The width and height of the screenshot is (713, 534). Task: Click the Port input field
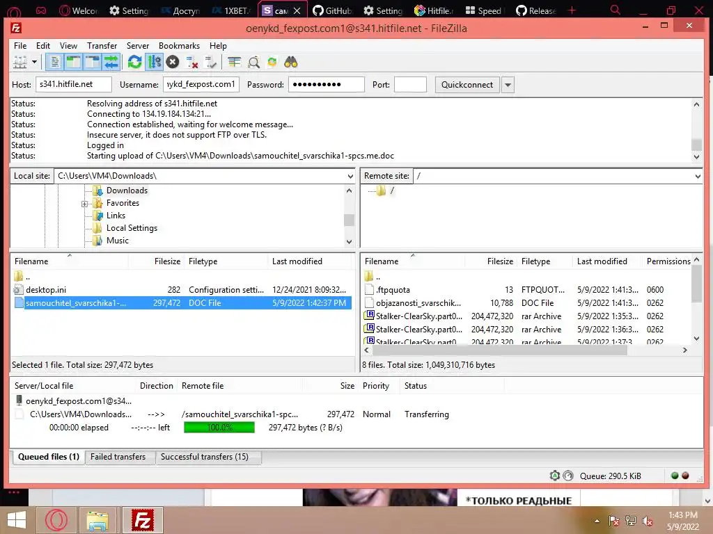click(410, 84)
